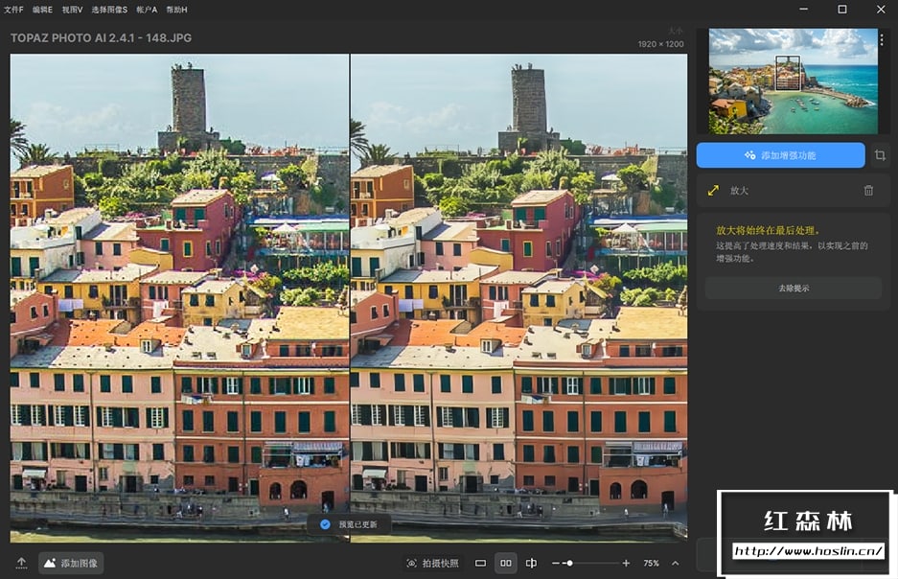Open the three-dot menu on navigator thumbnail
Viewport: 898px width, 579px height.
(x=882, y=40)
